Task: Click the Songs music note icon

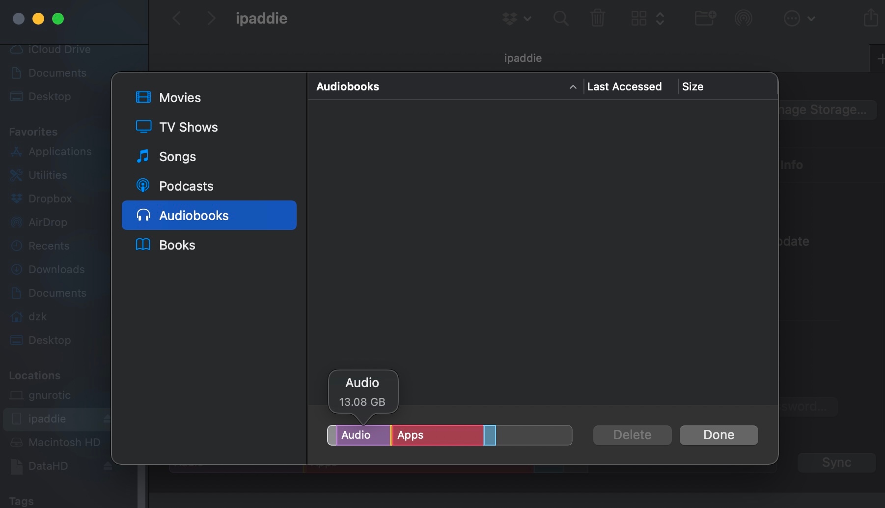Action: [143, 156]
